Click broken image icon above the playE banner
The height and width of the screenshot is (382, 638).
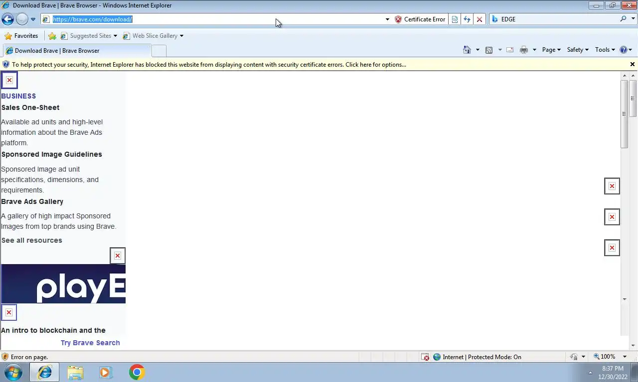(x=118, y=256)
